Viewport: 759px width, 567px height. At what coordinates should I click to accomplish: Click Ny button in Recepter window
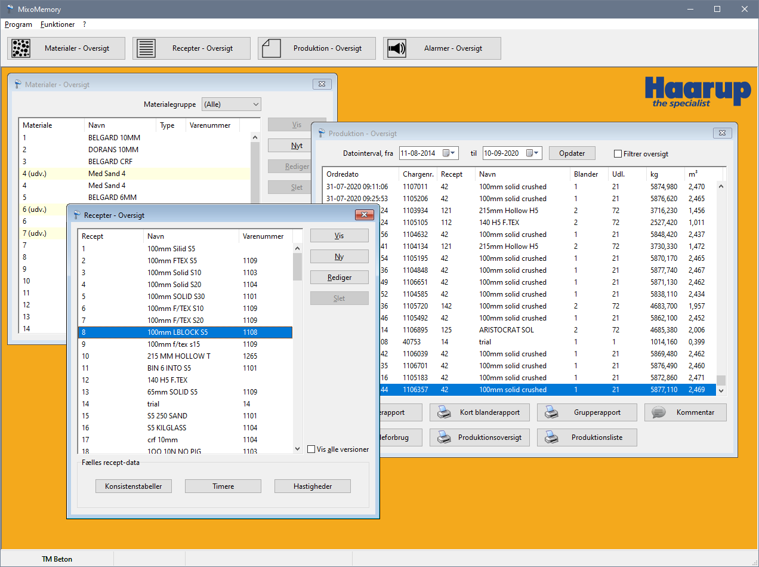pos(340,257)
